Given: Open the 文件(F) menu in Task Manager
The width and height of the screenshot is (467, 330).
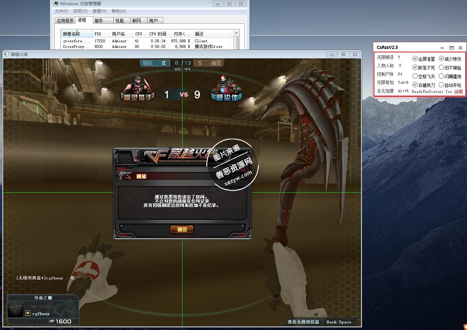Looking at the screenshot, I should (62, 11).
